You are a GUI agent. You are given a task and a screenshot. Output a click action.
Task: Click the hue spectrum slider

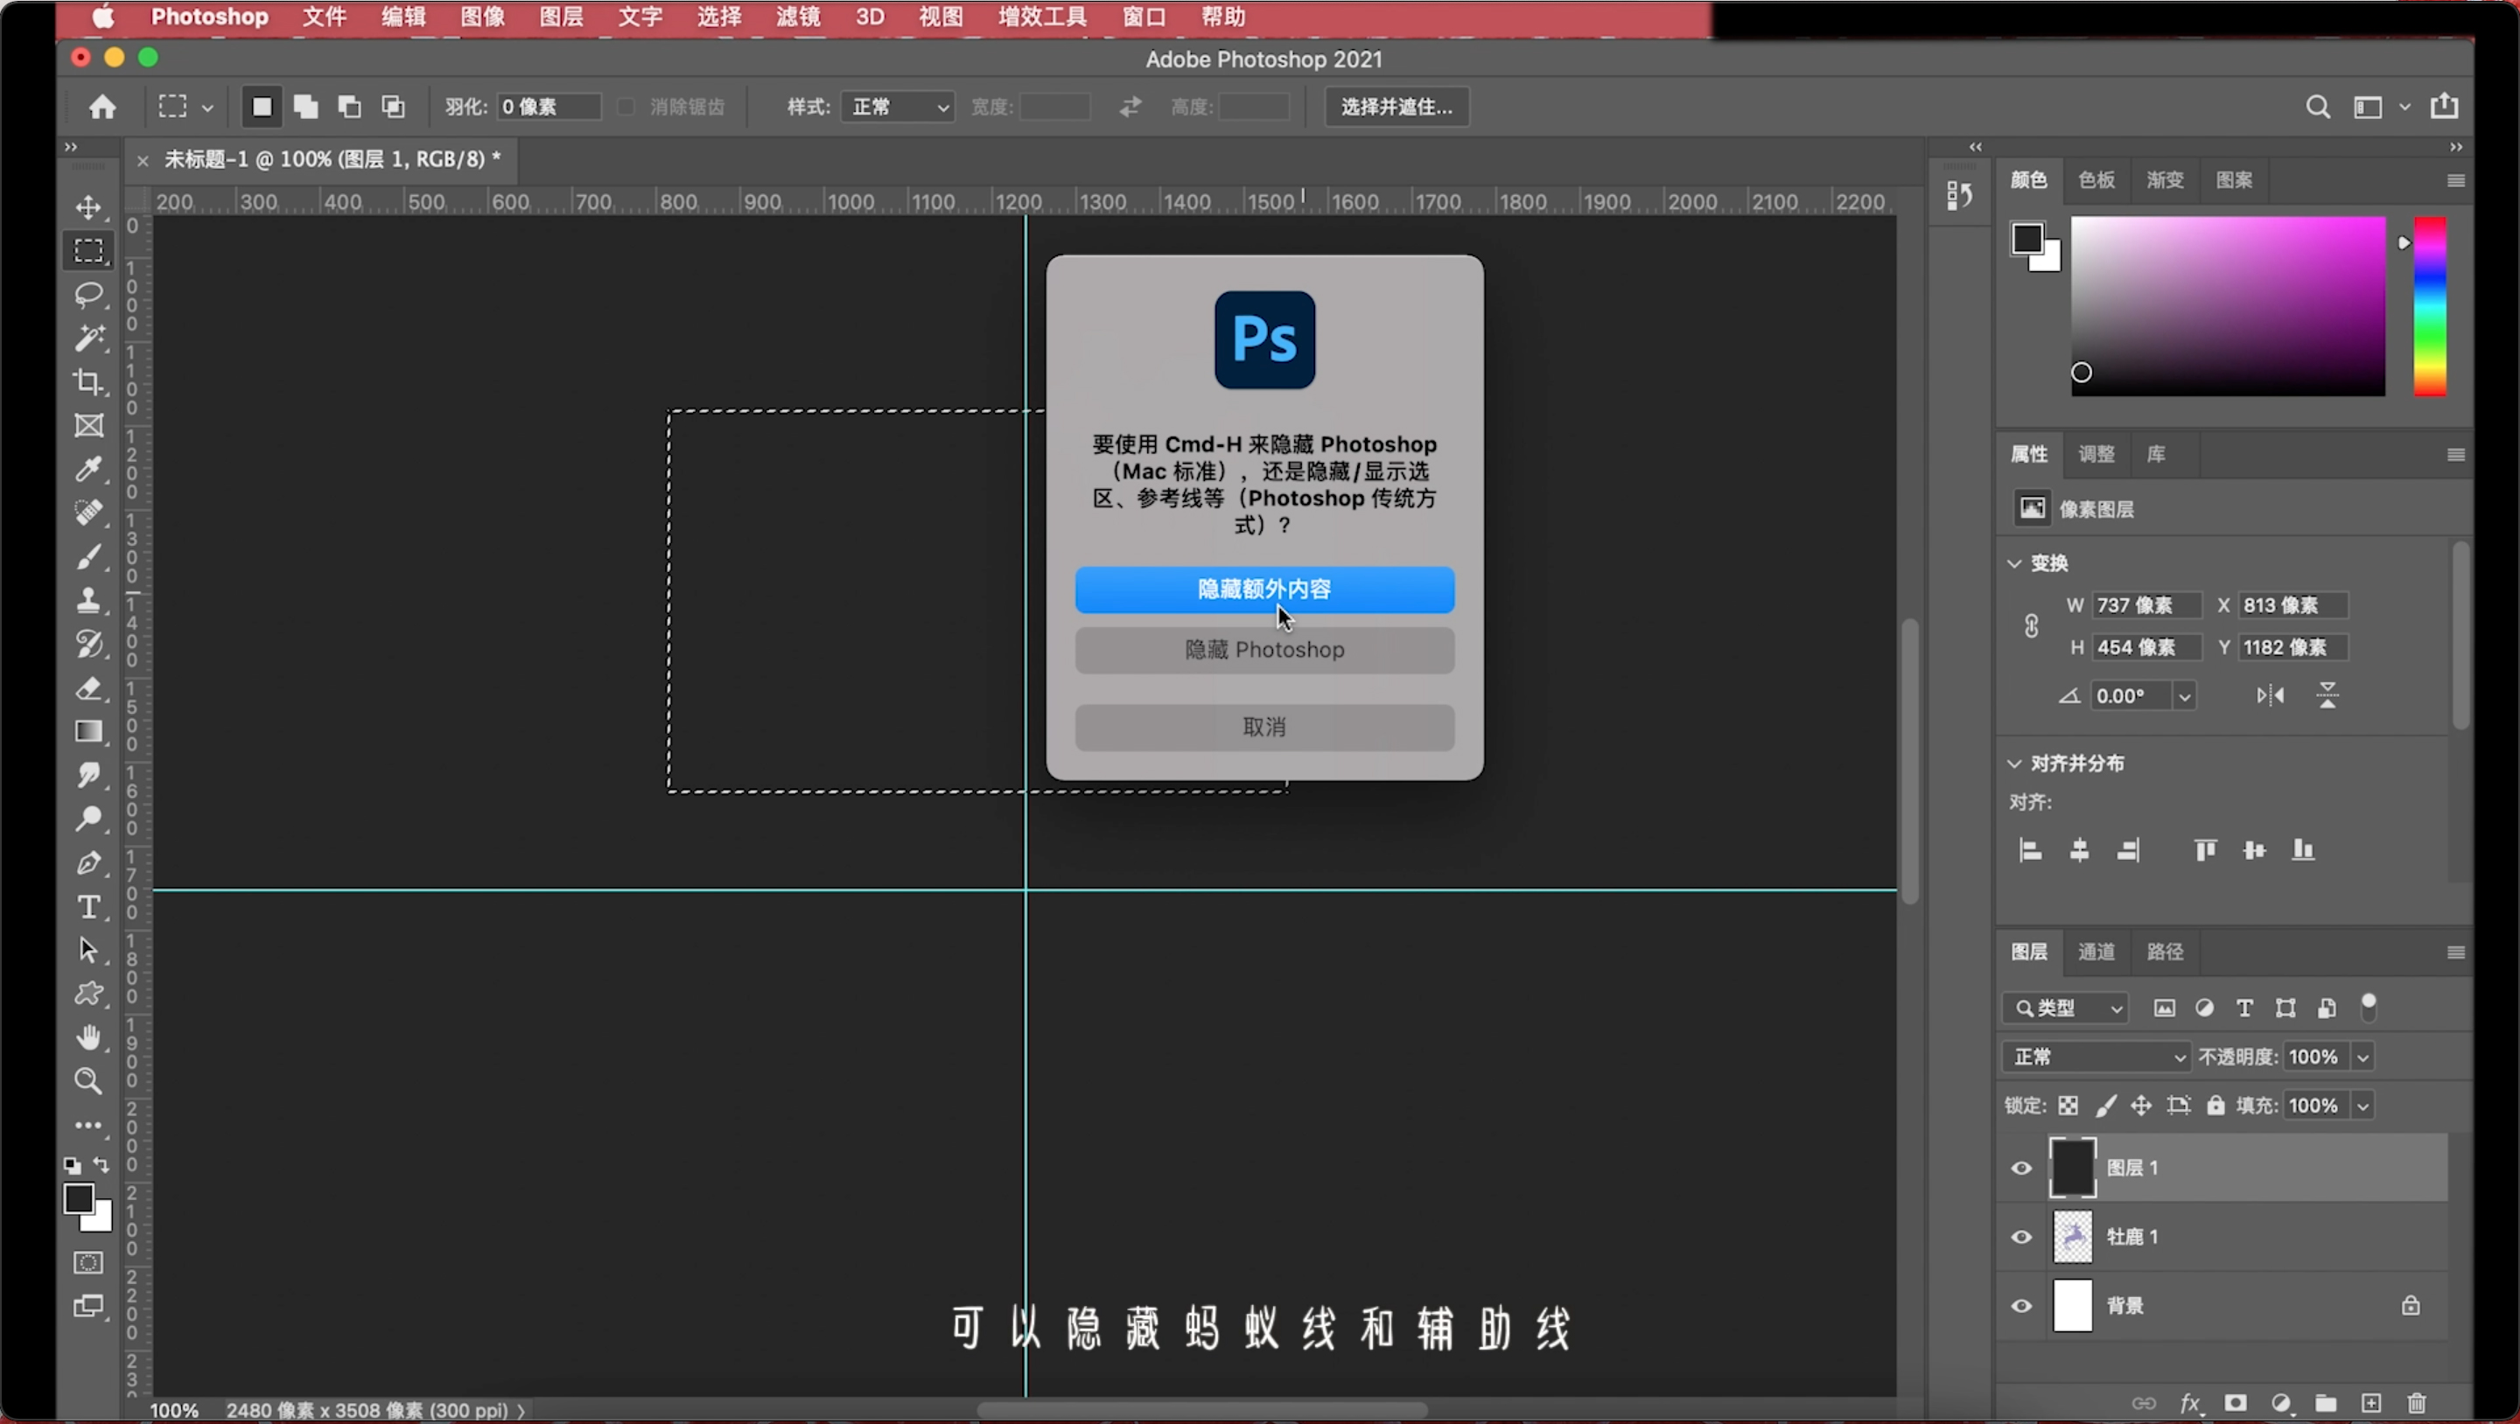coord(2430,306)
